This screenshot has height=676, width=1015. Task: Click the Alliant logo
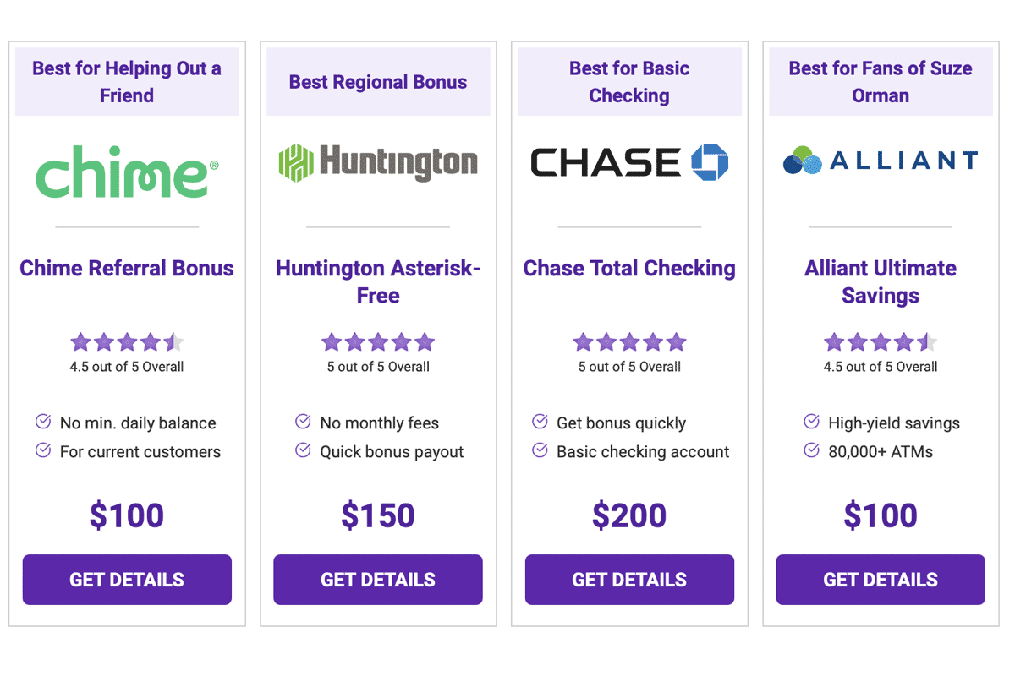tap(881, 161)
